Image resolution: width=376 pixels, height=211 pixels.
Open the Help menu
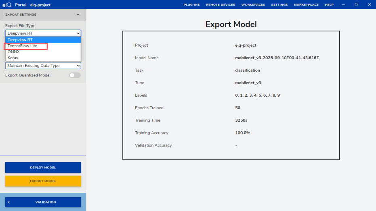[x=329, y=5]
